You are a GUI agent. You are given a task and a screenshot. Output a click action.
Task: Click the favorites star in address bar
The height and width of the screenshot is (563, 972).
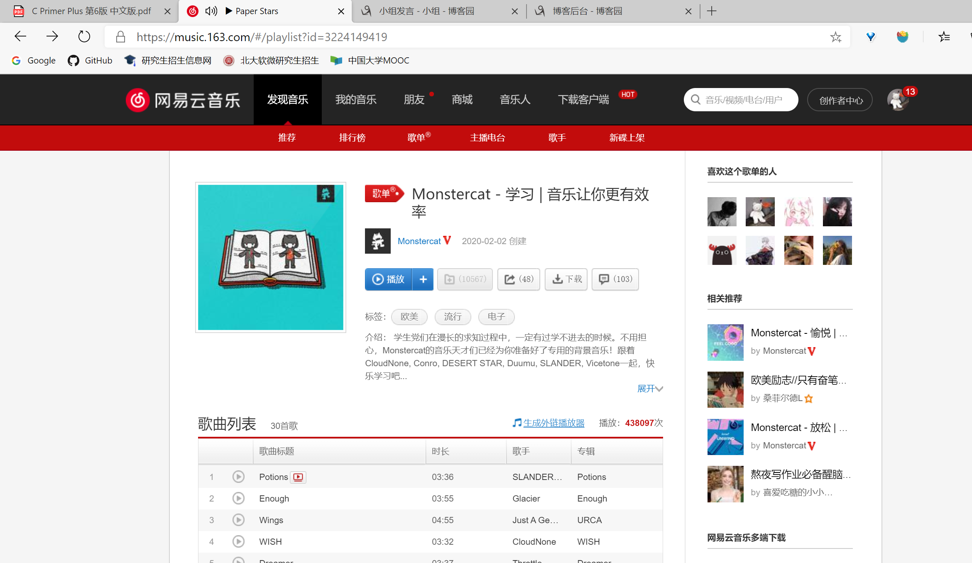tap(835, 37)
